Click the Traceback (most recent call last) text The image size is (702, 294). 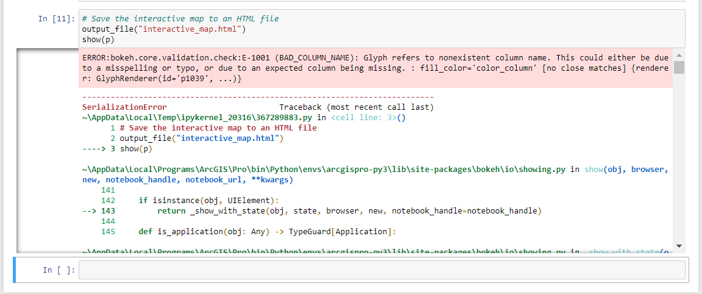tap(356, 107)
